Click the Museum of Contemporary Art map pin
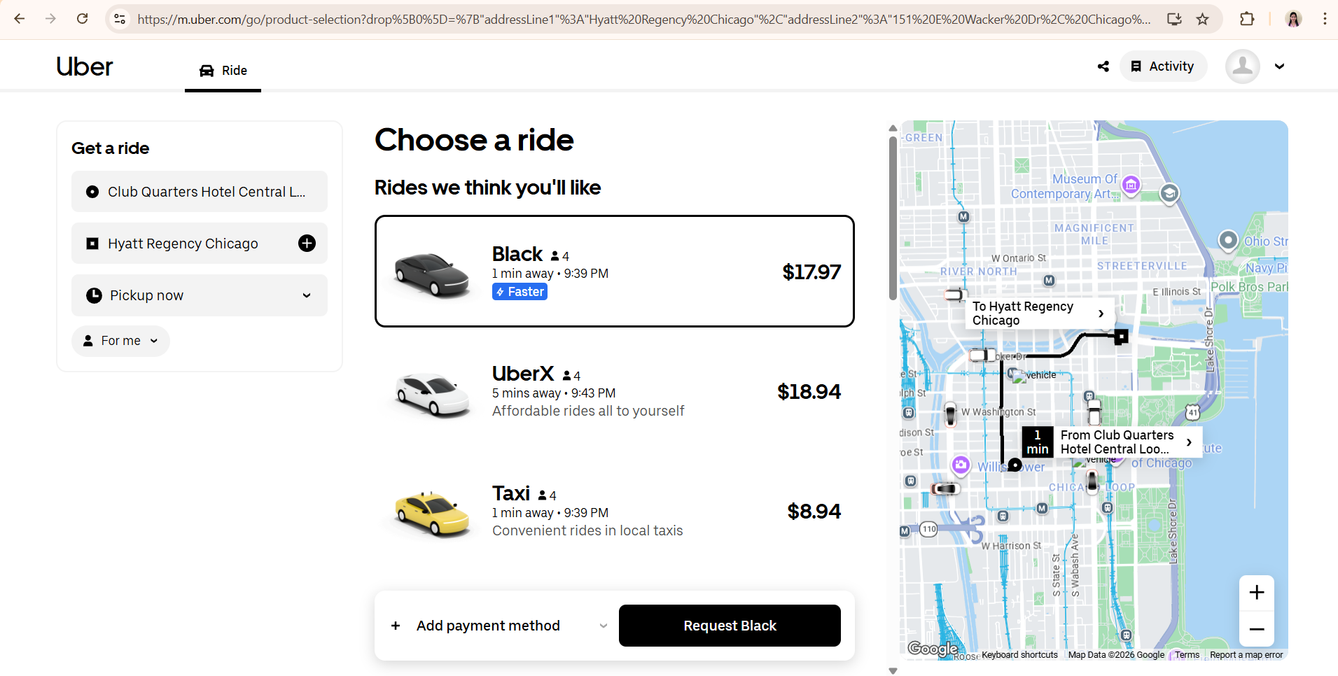 (x=1131, y=185)
